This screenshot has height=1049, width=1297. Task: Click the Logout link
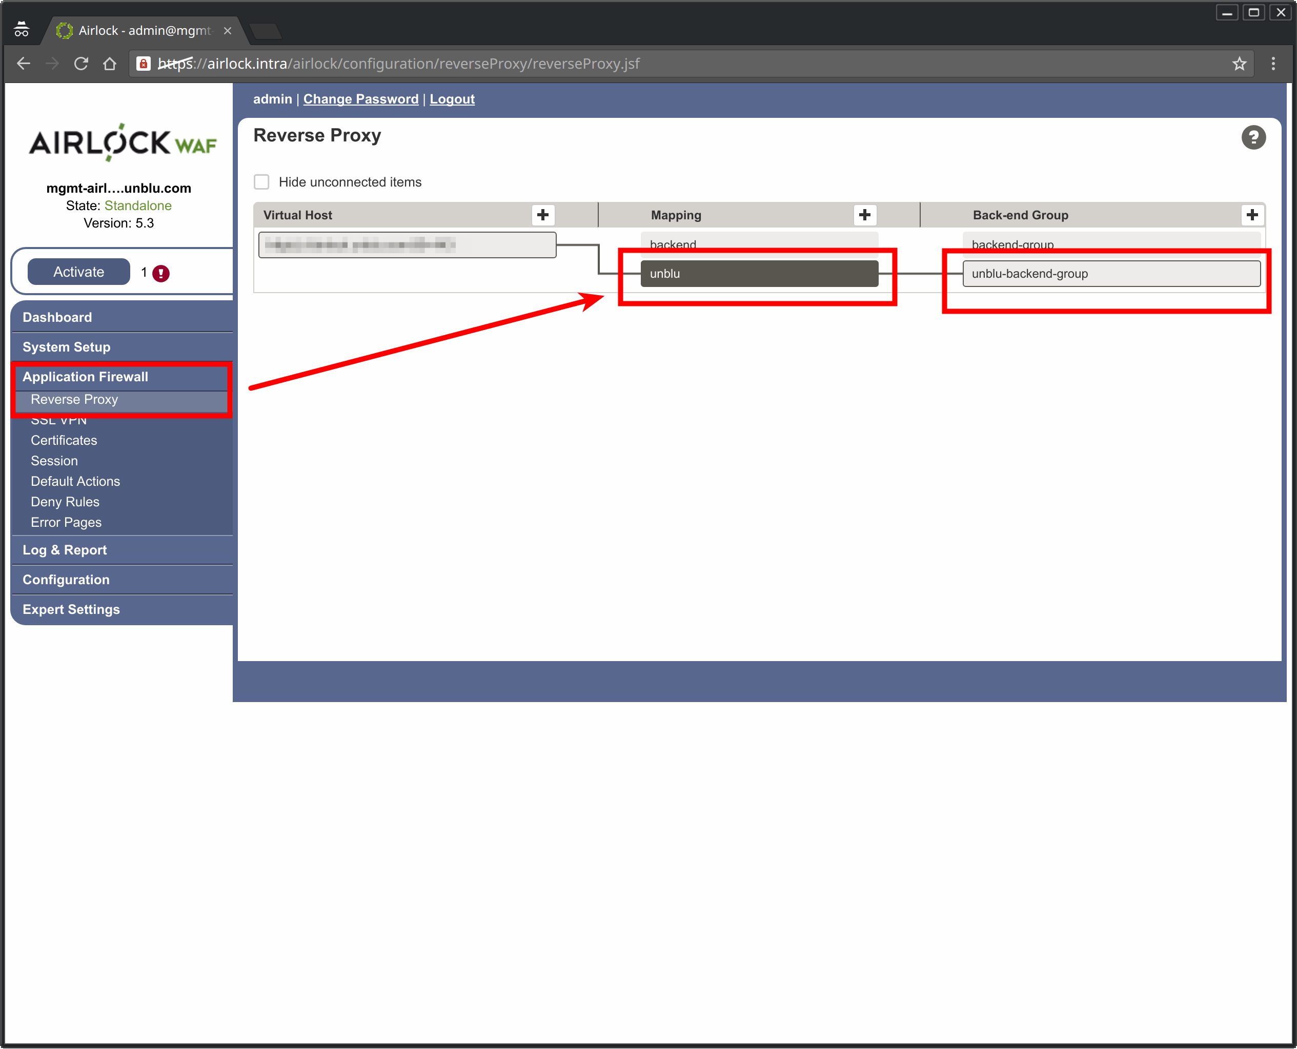452,99
